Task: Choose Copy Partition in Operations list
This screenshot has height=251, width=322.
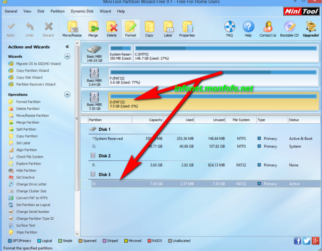Action: pyautogui.click(x=27, y=136)
